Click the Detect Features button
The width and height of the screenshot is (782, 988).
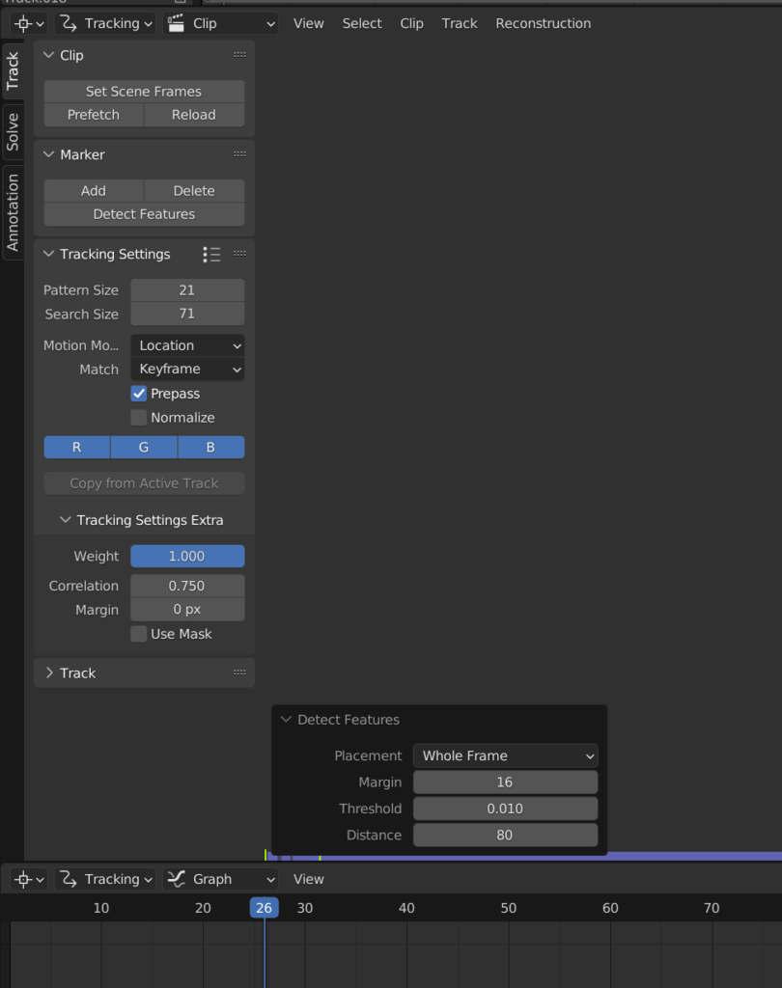(144, 214)
